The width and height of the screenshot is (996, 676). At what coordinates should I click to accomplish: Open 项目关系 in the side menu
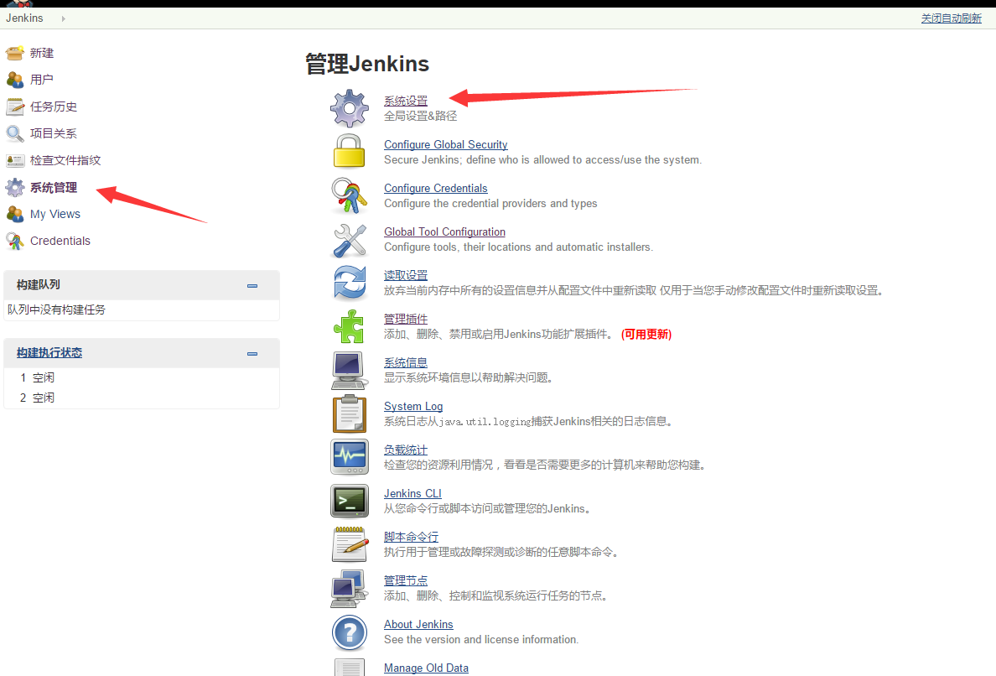point(54,133)
